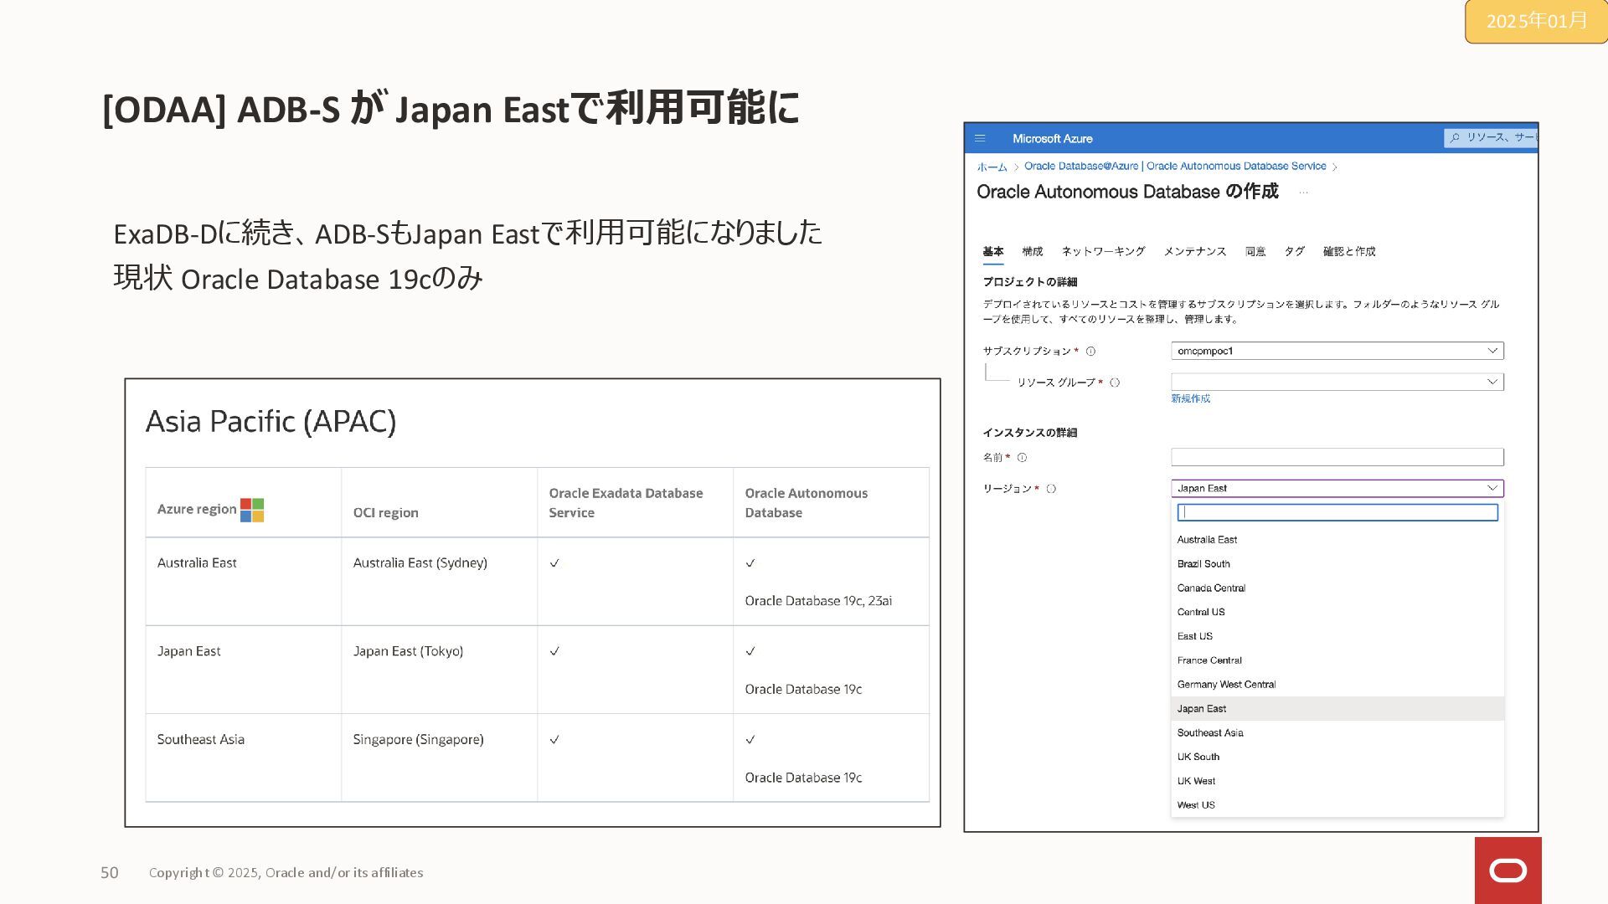The width and height of the screenshot is (1608, 904).
Task: Click the Microsoft logo in Azure region header
Action: (x=252, y=510)
